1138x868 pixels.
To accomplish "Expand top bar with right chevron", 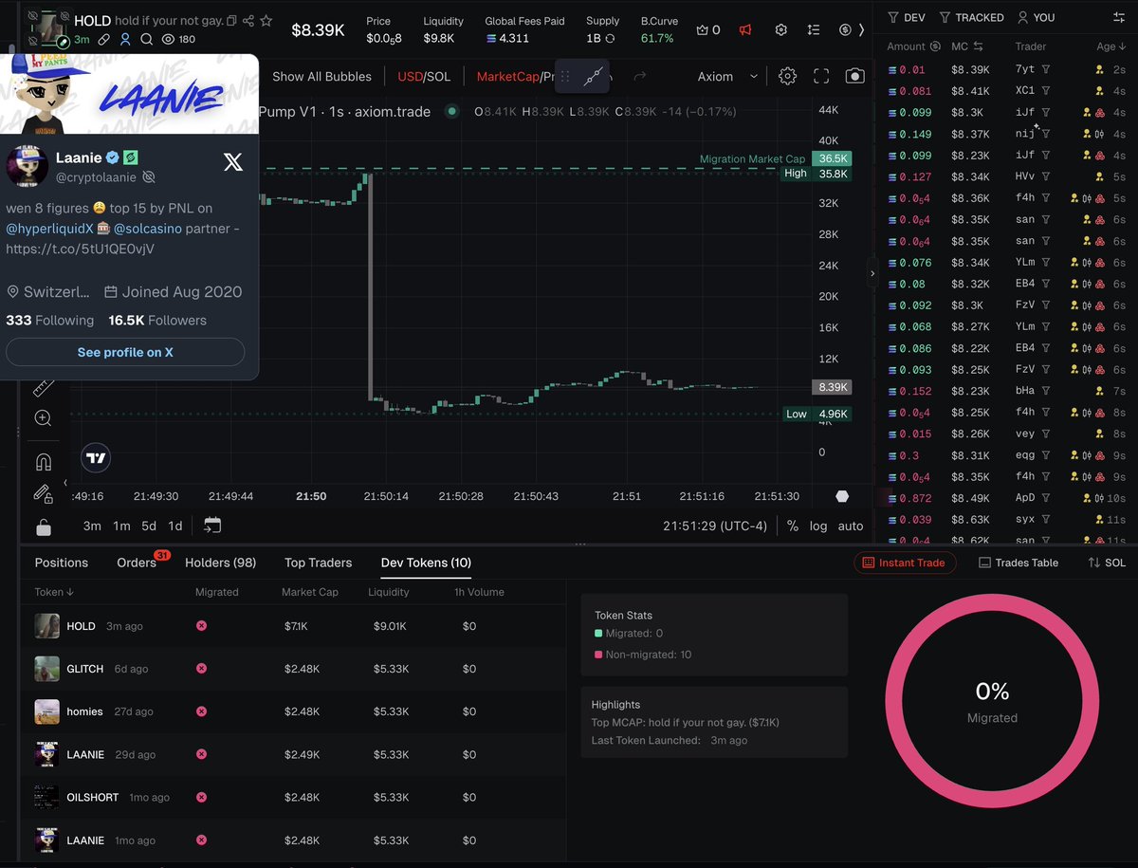I will (x=861, y=29).
